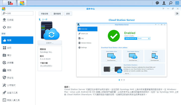Select 安全性 security category
This screenshot has width=181, height=105.
(x=17, y=78)
